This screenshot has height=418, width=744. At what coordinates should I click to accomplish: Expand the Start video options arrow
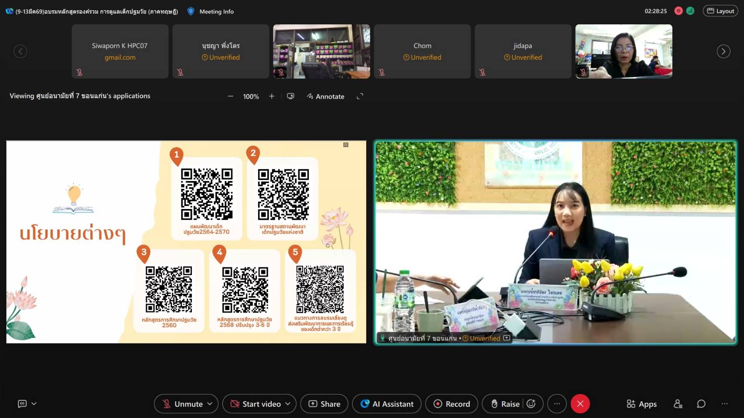click(x=288, y=404)
